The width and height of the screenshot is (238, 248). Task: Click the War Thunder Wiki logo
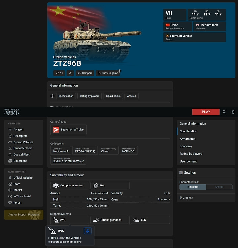point(12,112)
